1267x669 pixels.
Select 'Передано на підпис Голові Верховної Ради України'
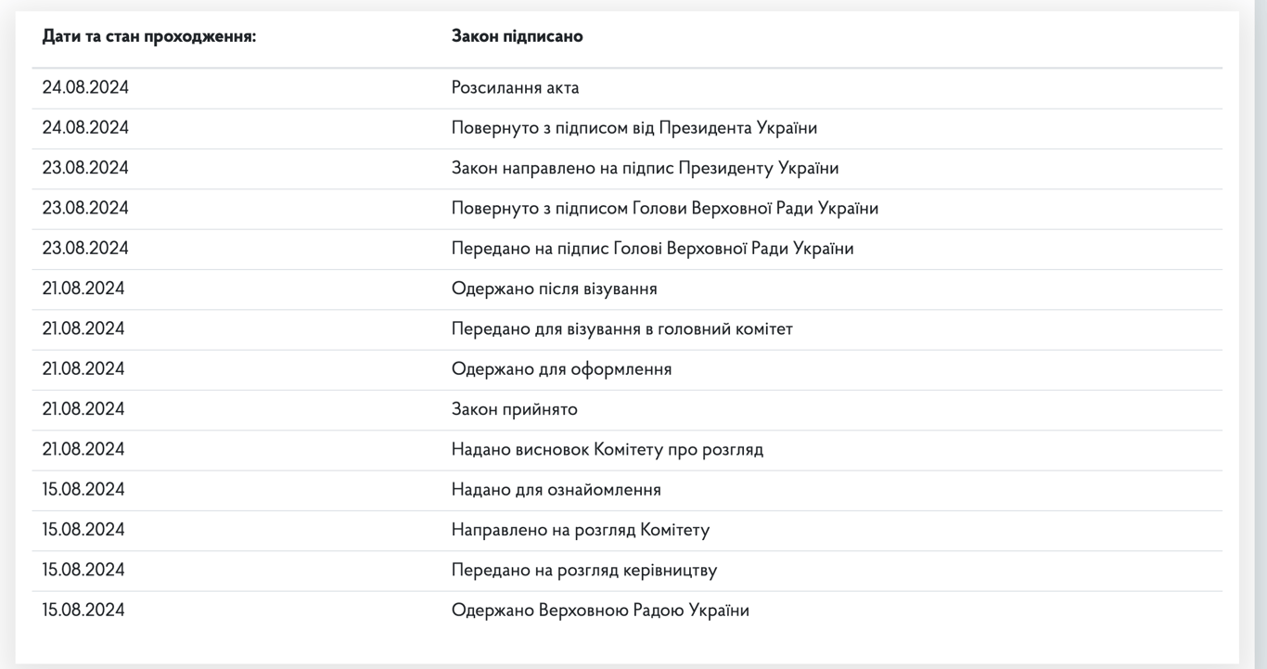[x=652, y=249]
